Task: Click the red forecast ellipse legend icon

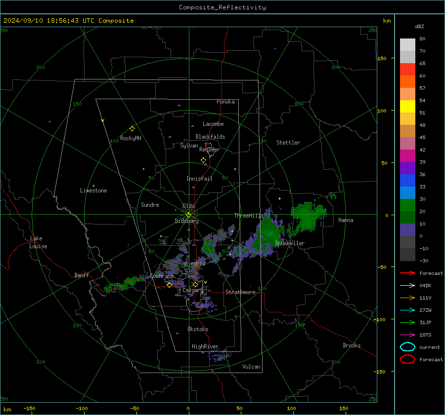Action: 407,359
